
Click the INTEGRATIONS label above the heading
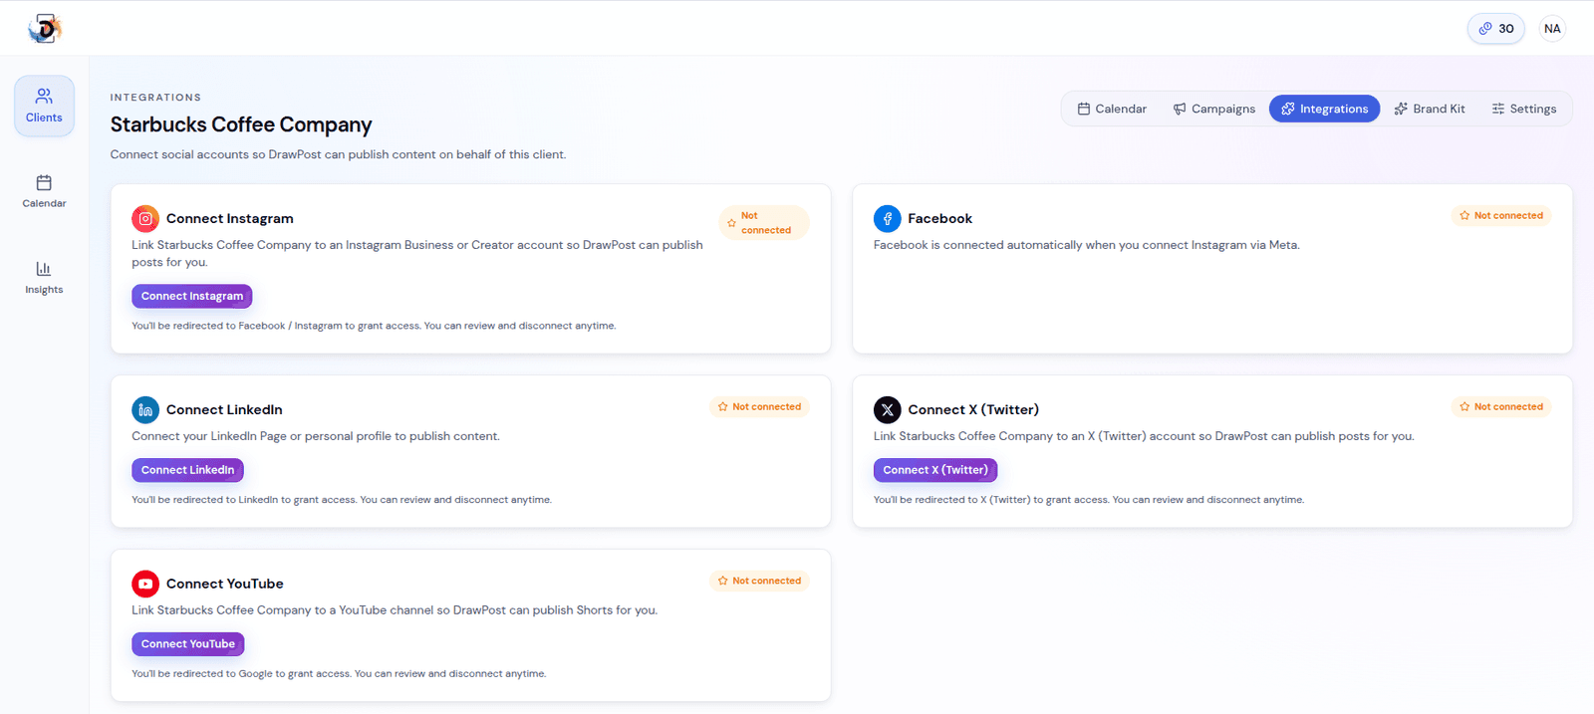tap(155, 98)
